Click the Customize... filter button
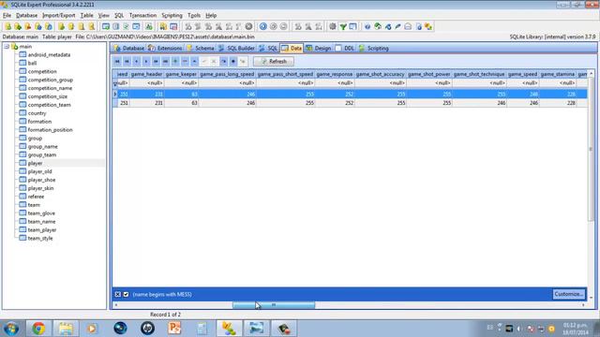 tap(569, 294)
